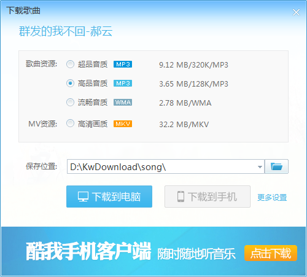Click the 9.12 MB/320K/MP3 size label
The width and height of the screenshot is (307, 277).
click(x=193, y=65)
